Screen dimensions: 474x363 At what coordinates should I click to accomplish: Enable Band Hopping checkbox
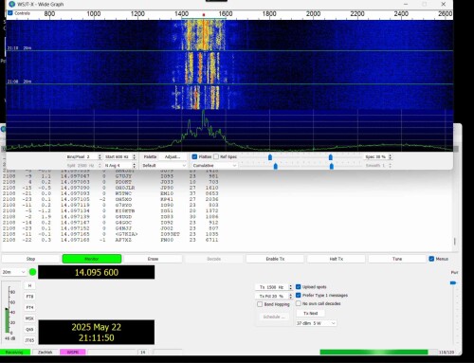260,304
